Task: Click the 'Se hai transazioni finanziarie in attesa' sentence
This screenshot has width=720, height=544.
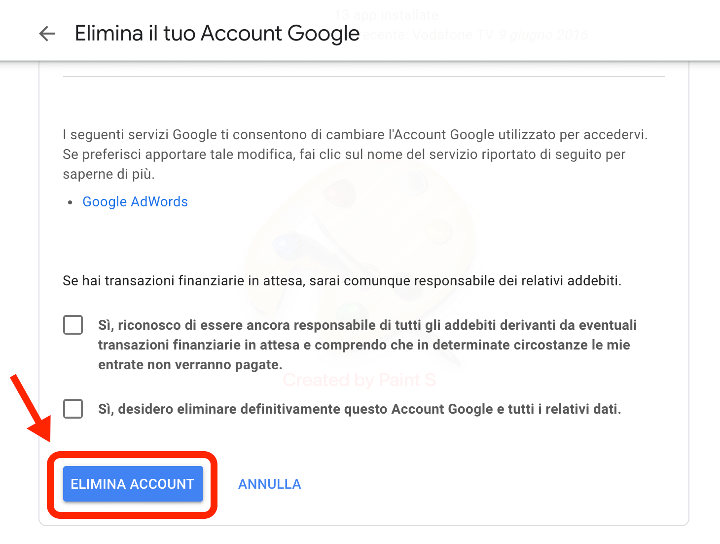Action: (342, 281)
